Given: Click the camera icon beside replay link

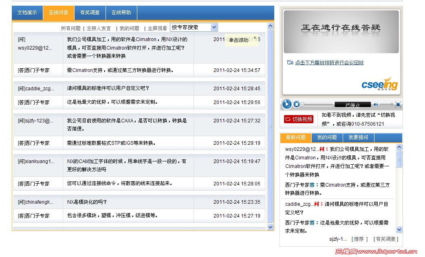Looking at the screenshot, I should (290, 63).
